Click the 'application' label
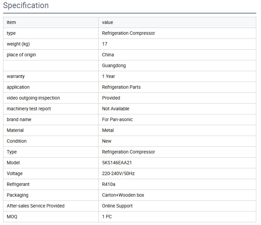 18,87
